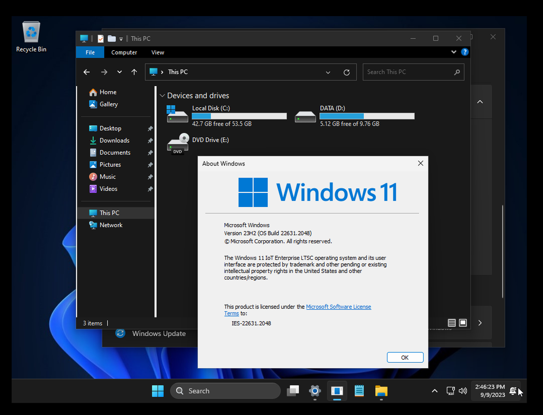This screenshot has width=543, height=415.
Task: Click the DATA (D:) usage bar
Action: 367,116
